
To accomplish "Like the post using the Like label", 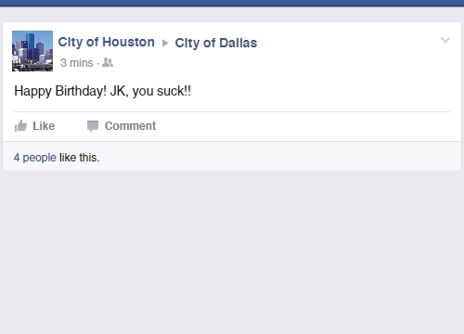I will (44, 126).
